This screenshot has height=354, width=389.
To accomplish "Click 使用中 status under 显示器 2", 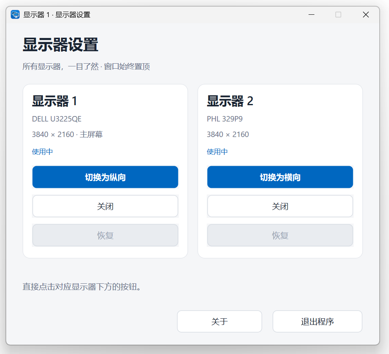I will (217, 152).
